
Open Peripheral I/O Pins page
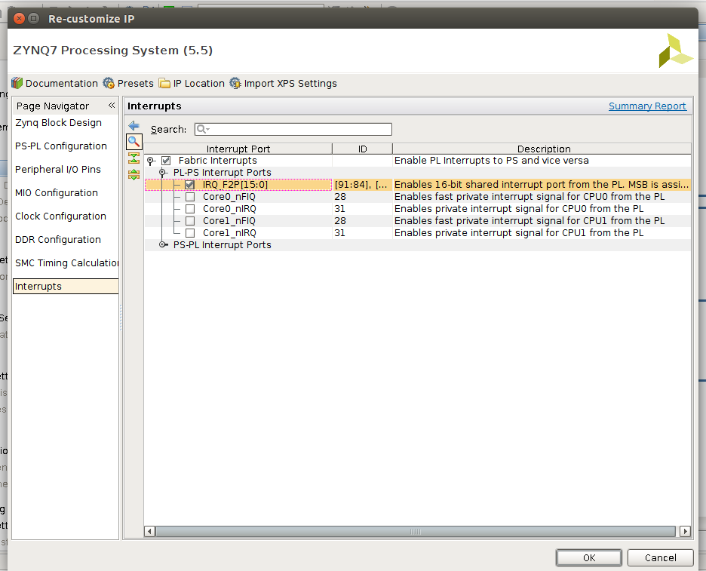pos(57,169)
